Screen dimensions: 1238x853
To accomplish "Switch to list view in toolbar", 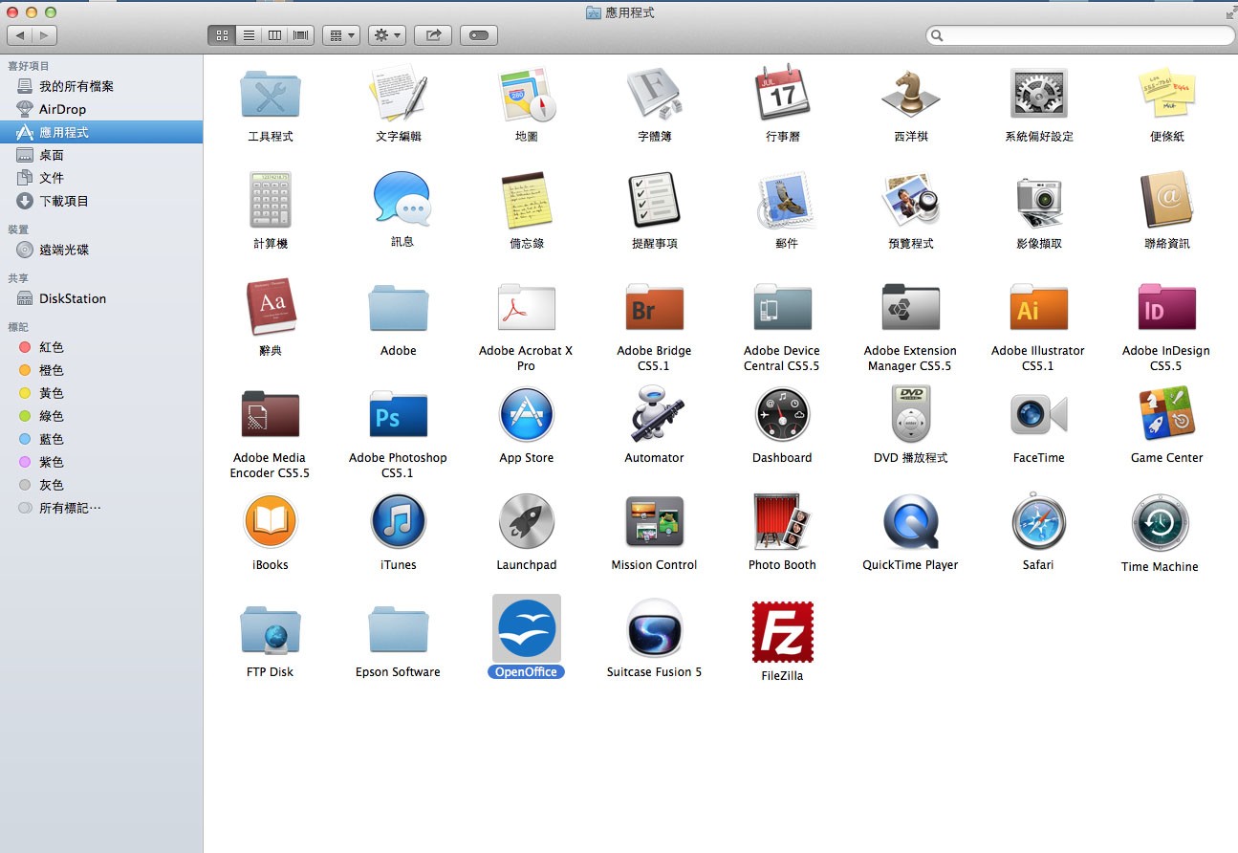I will click(248, 35).
